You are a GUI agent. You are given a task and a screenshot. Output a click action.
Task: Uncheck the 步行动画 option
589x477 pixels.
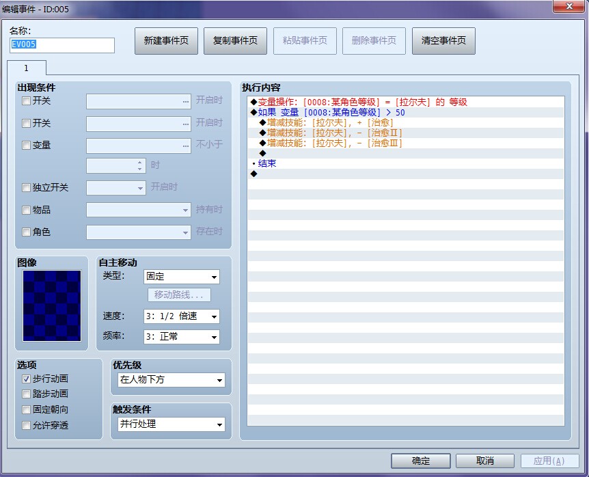coord(26,379)
